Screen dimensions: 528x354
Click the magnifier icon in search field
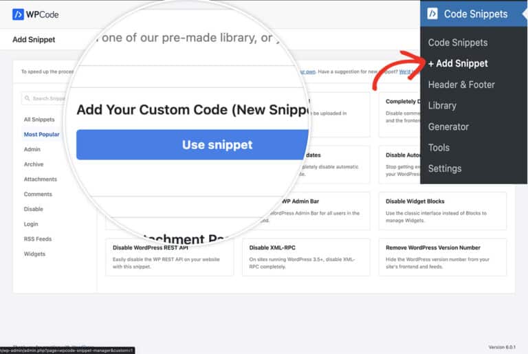(27, 98)
